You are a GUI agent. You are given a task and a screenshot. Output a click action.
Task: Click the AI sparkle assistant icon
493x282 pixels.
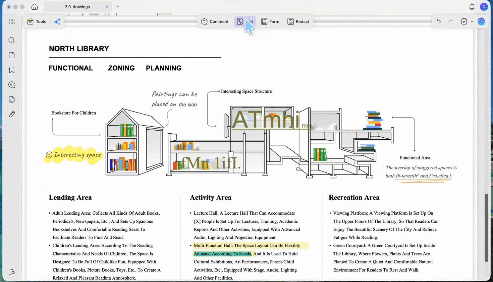click(57, 21)
